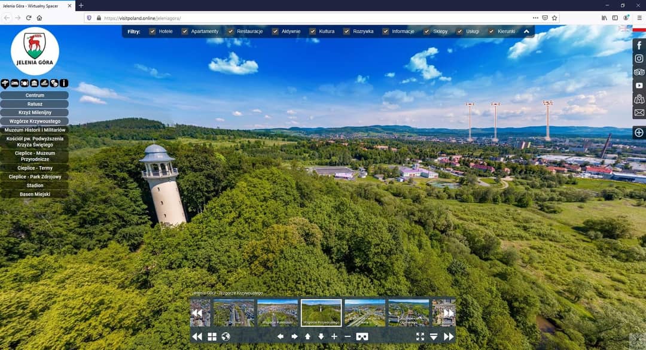Select Cieplice - Termy from menu
The width and height of the screenshot is (646, 350).
click(x=35, y=168)
